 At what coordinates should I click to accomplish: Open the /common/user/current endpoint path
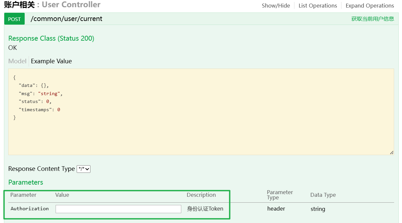[x=66, y=19]
